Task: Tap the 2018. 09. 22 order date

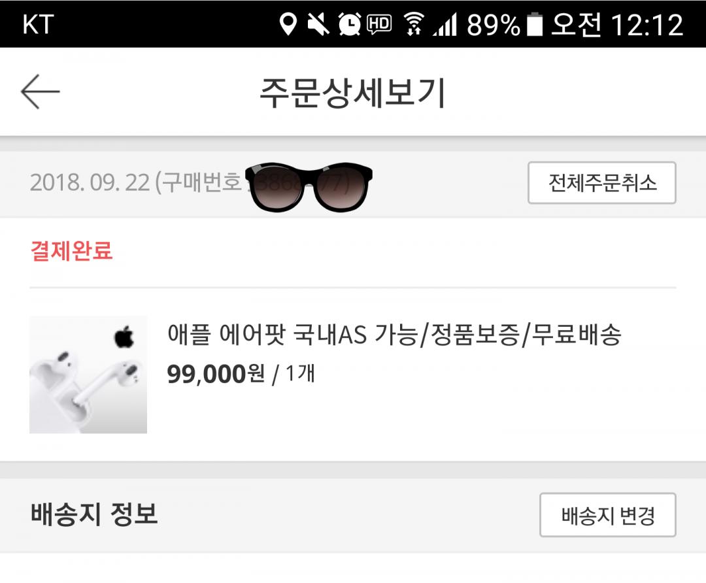Action: pyautogui.click(x=90, y=183)
